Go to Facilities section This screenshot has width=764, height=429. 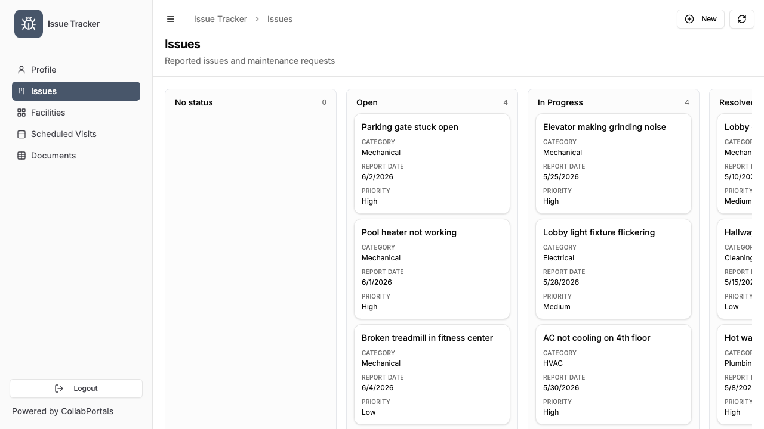tap(76, 113)
